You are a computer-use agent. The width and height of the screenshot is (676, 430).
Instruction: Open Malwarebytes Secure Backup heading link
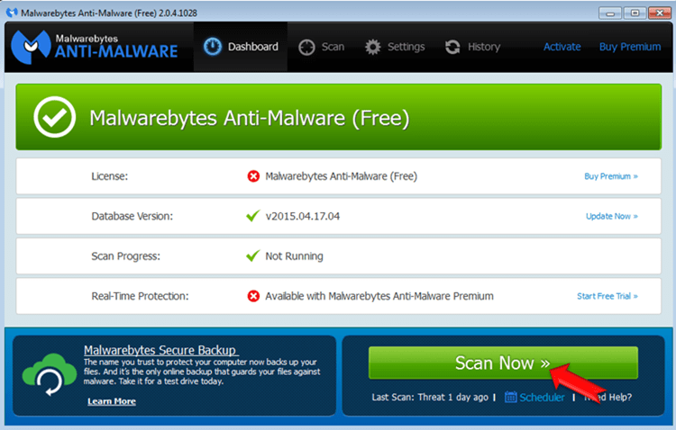click(160, 350)
